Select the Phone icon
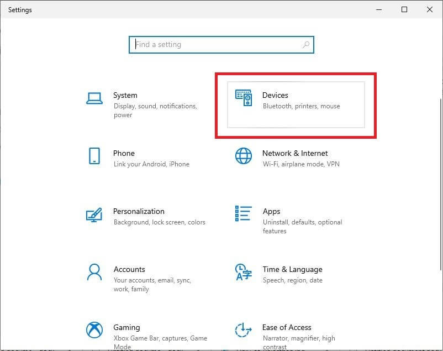Viewport: 443px width, 351px height. (94, 156)
